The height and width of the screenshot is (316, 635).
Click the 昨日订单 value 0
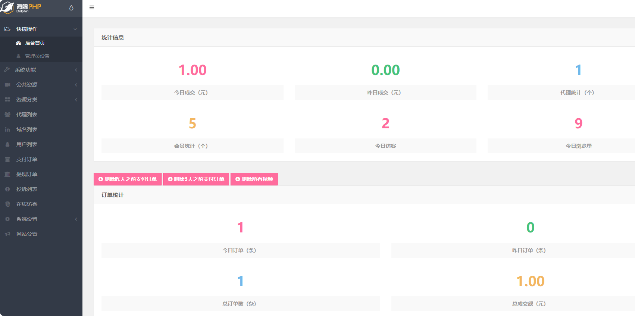tap(530, 228)
